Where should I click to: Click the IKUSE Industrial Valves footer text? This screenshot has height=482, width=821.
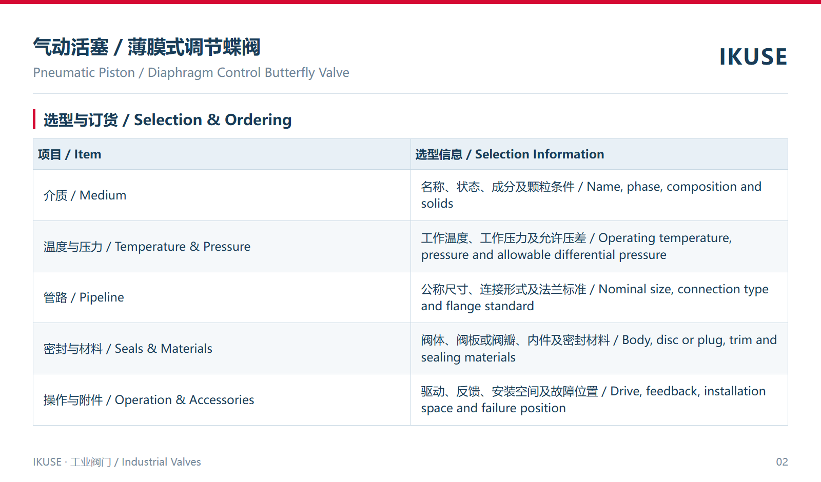117,462
